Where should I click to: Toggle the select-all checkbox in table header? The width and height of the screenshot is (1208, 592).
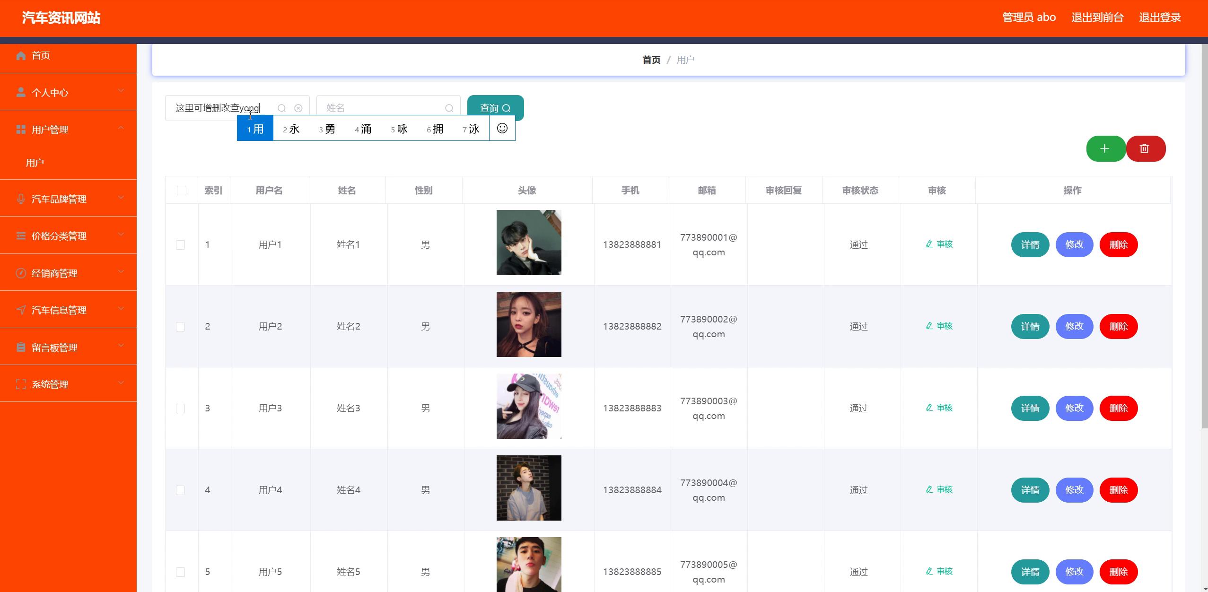point(182,191)
